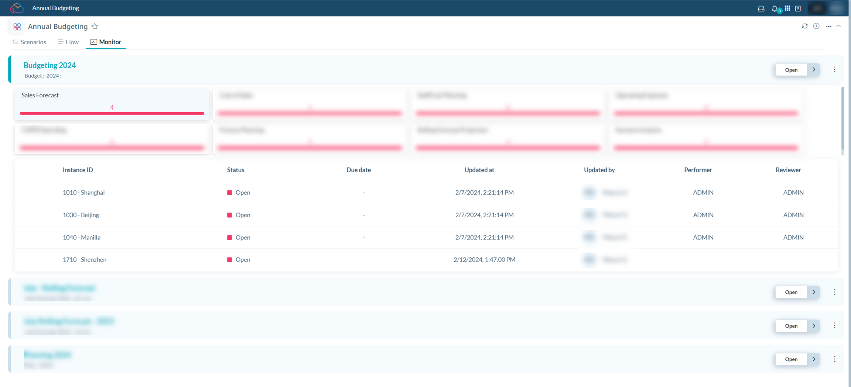Create a new item with the plus icon

pos(816,26)
